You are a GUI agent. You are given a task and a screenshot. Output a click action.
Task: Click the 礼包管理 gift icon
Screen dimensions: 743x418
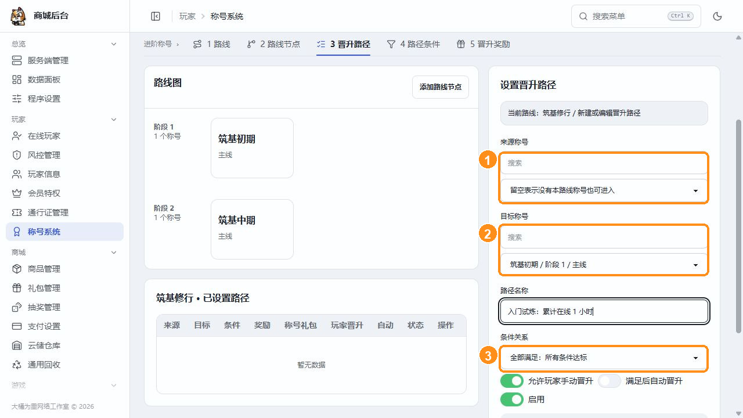click(17, 288)
